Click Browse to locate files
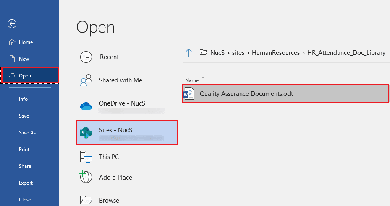This screenshot has width=390, height=206. coord(109,200)
